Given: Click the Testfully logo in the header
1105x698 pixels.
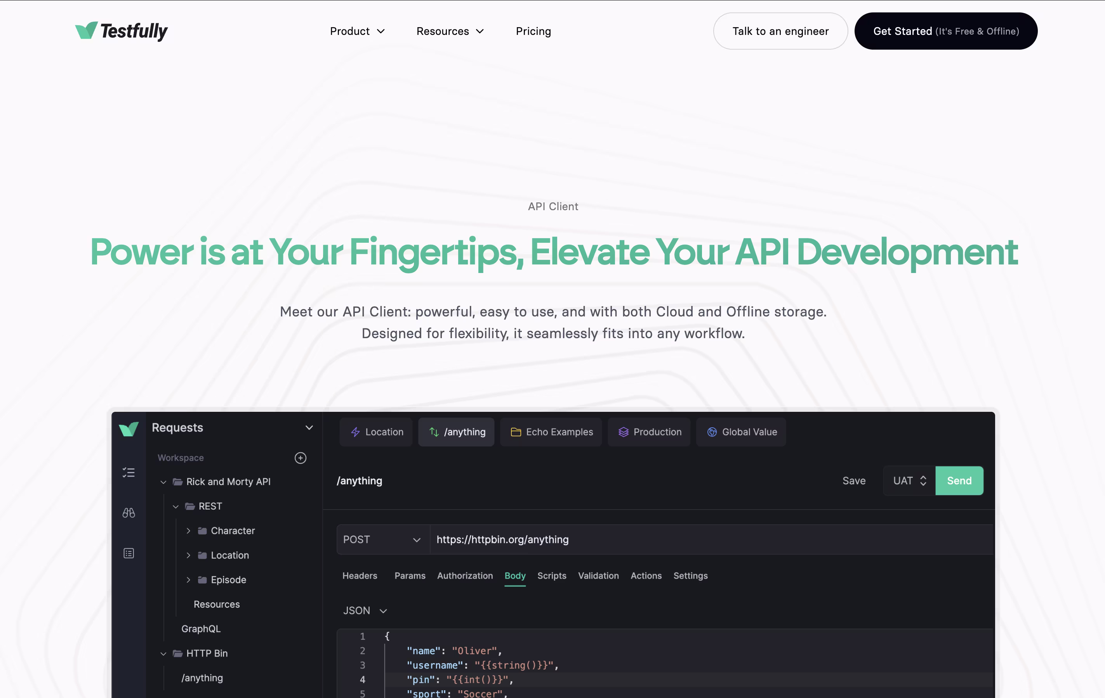Looking at the screenshot, I should click(121, 31).
